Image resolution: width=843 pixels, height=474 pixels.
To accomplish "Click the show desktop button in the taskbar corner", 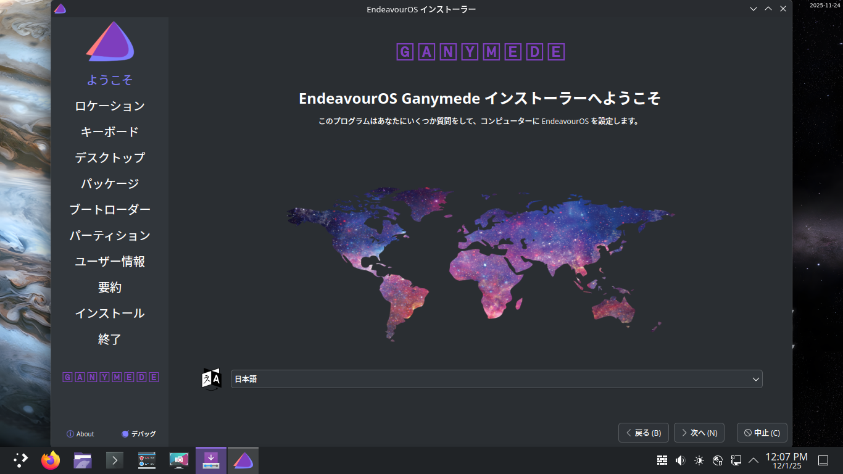I will [x=823, y=460].
